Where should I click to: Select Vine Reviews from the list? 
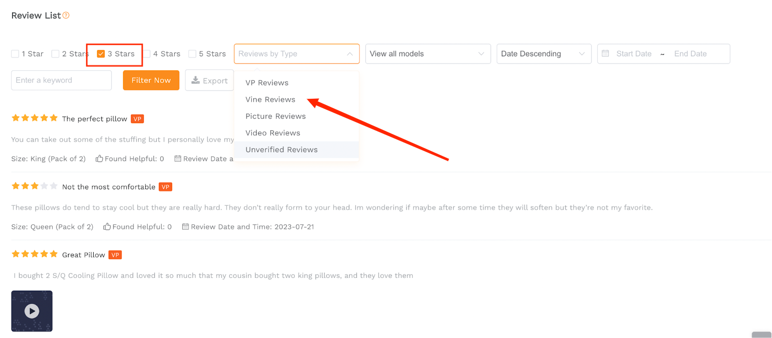click(x=297, y=100)
